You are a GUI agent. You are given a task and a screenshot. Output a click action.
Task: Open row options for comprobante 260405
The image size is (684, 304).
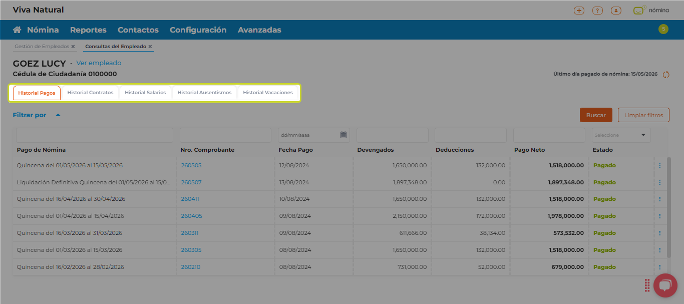point(659,216)
